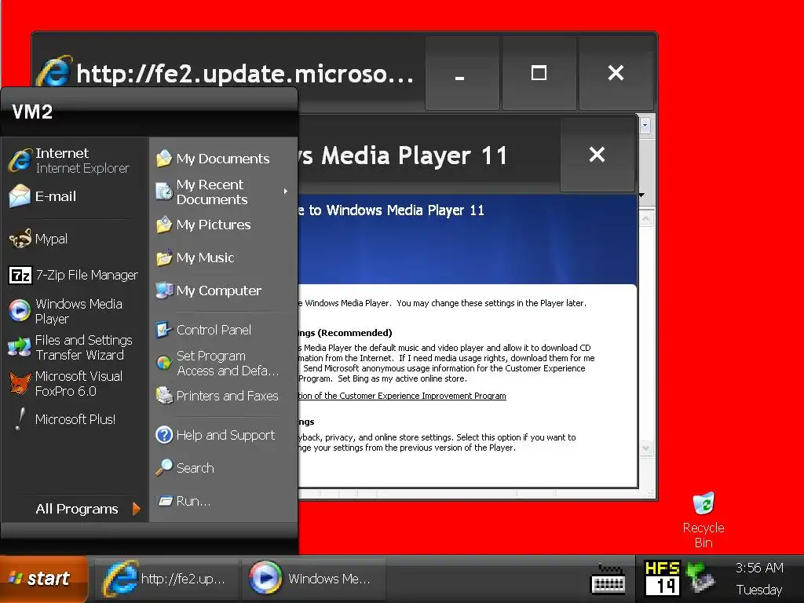Close the Internet Explorer window

click(616, 73)
